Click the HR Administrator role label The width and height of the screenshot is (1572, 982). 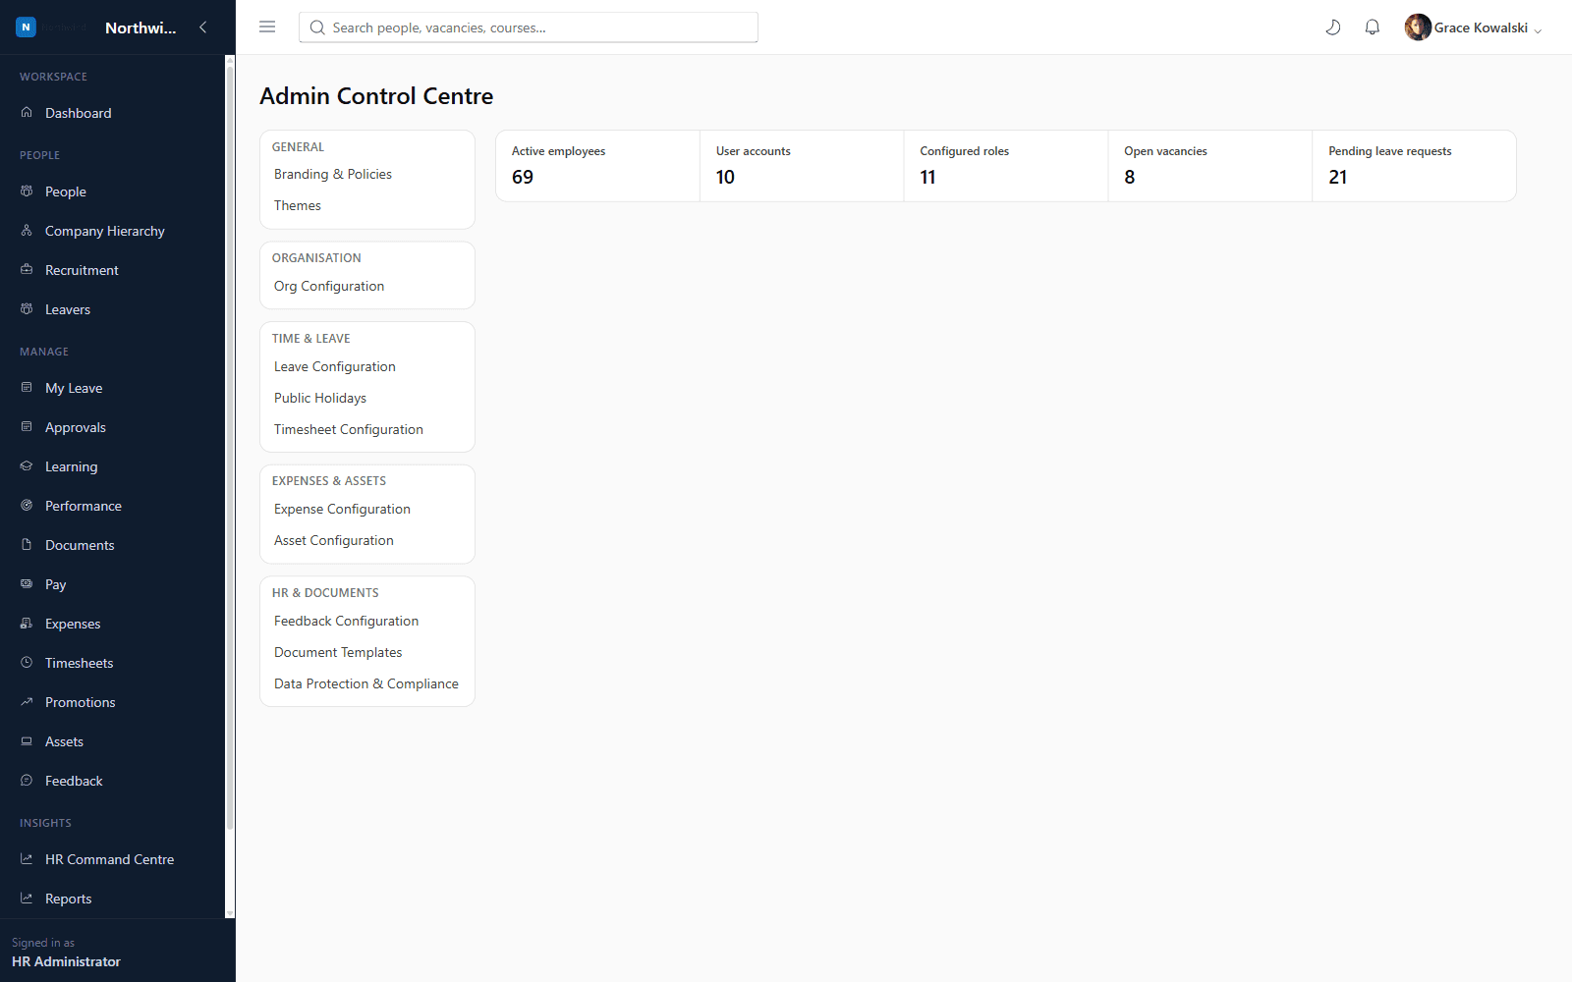(66, 961)
